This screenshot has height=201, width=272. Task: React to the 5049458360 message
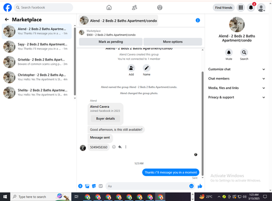pyautogui.click(x=114, y=147)
